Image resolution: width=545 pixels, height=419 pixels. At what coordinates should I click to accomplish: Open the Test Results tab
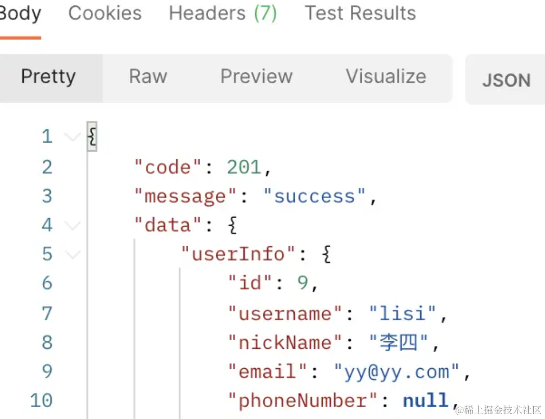tap(361, 13)
